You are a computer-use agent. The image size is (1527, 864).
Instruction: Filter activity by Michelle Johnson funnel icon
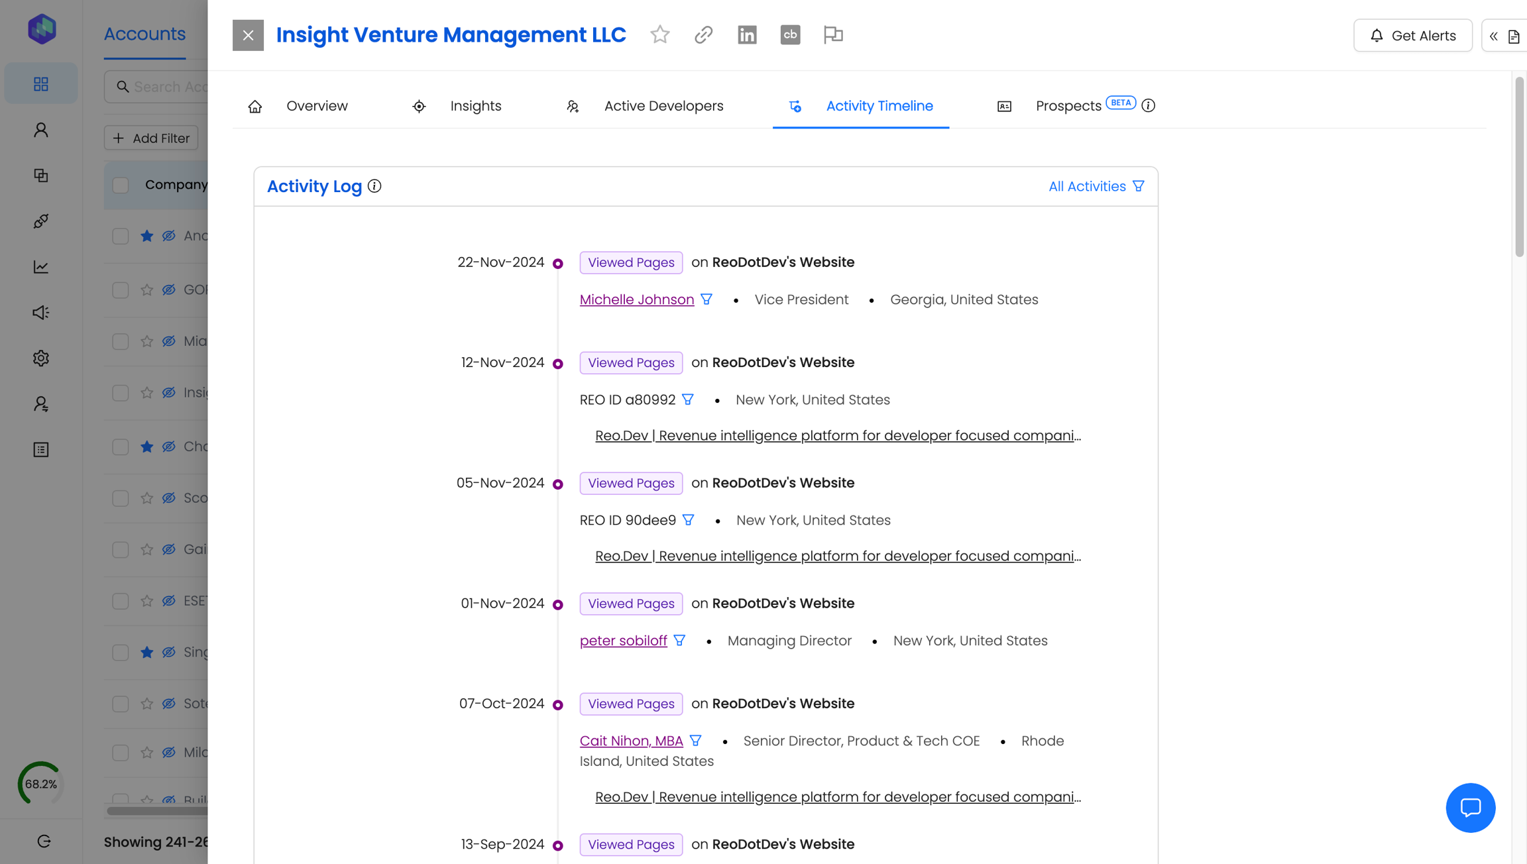click(x=707, y=299)
